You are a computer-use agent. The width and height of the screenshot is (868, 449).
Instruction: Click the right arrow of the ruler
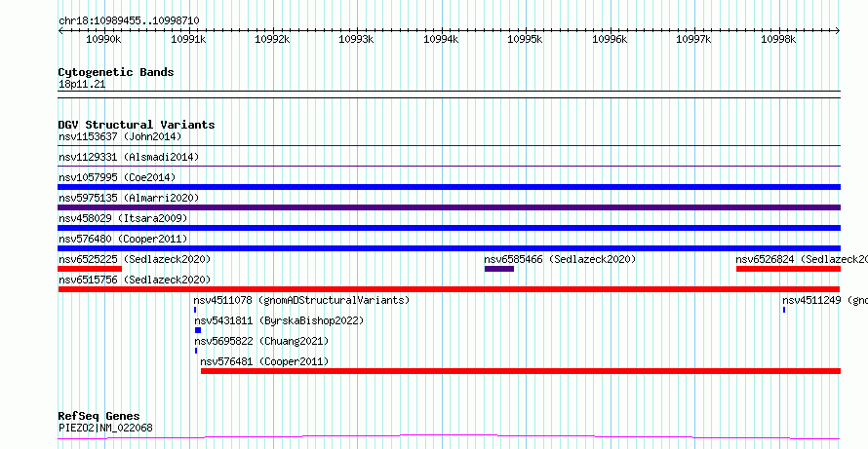pyautogui.click(x=838, y=31)
